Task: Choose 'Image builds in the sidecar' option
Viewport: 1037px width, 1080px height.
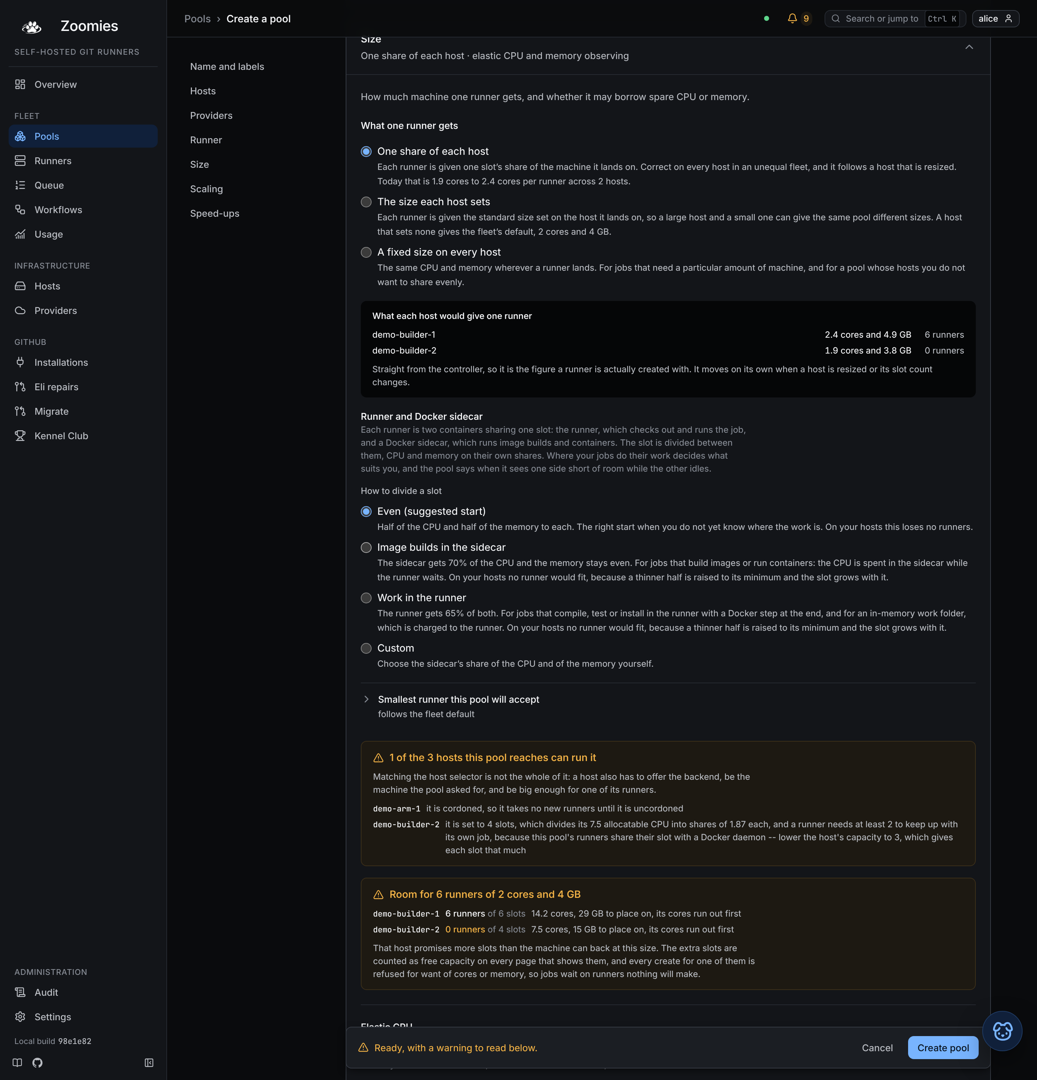Action: pos(366,548)
